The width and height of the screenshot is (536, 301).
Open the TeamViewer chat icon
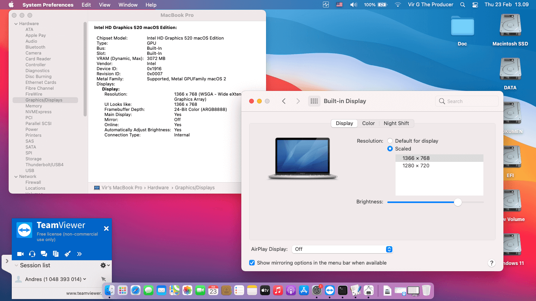click(44, 254)
